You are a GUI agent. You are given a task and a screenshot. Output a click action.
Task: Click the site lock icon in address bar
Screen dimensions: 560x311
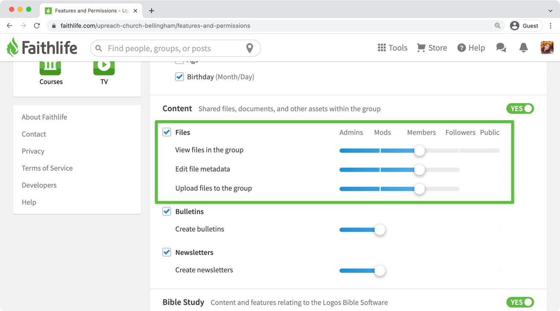tap(54, 26)
